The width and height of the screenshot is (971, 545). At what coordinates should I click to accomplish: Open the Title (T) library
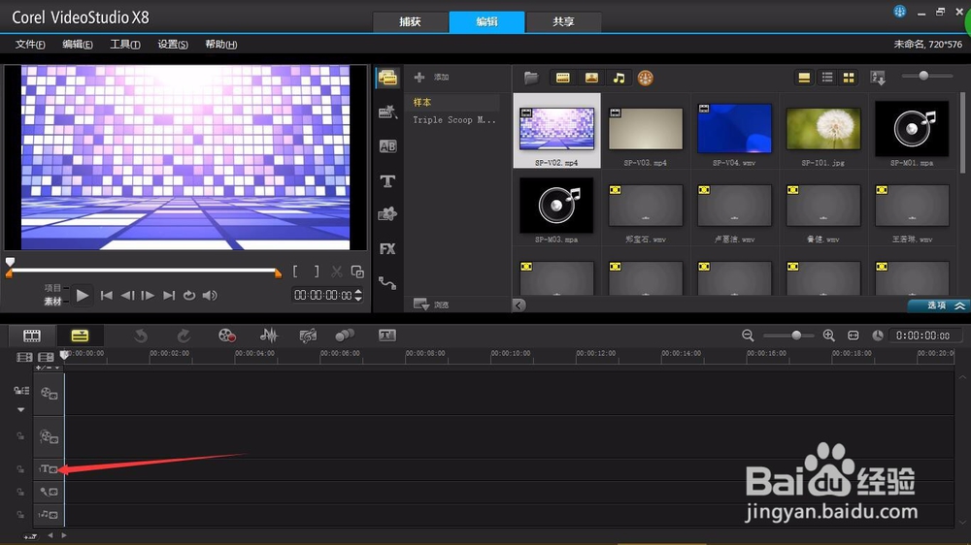pyautogui.click(x=387, y=181)
